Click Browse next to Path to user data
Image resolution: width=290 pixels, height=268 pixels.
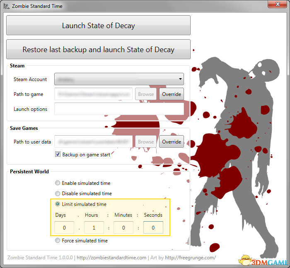(146, 141)
